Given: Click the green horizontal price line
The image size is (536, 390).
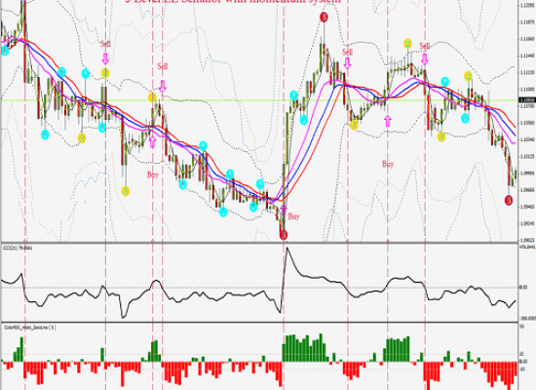Looking at the screenshot, I should [x=260, y=99].
